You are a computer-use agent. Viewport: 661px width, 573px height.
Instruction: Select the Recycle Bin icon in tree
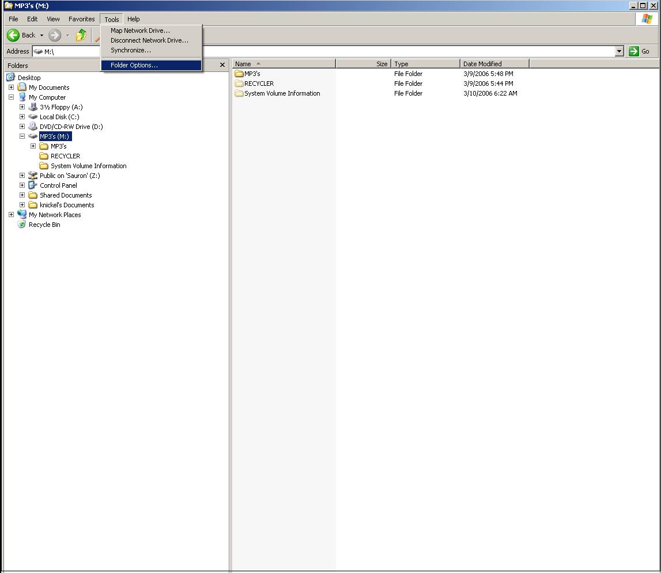[x=22, y=225]
